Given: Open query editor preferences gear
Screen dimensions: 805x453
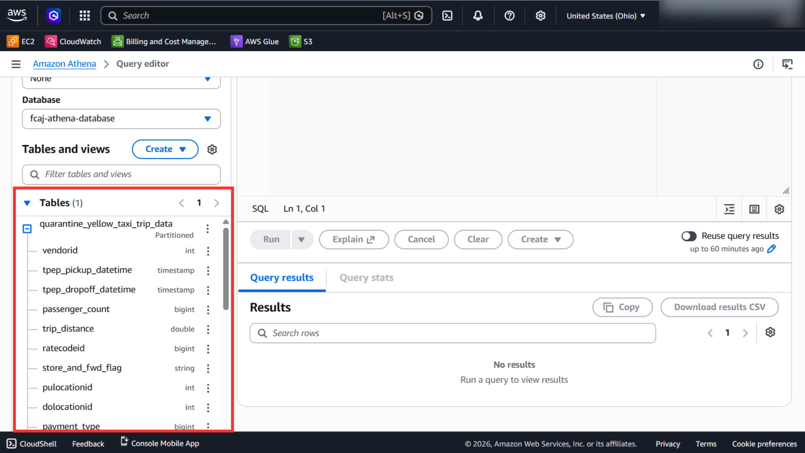Looking at the screenshot, I should tap(779, 209).
